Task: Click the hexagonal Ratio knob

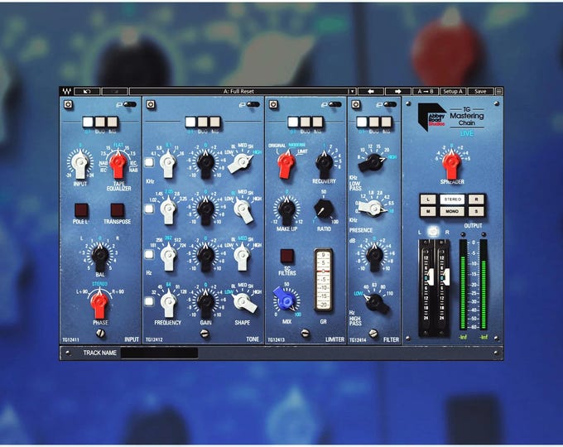Action: pos(324,209)
